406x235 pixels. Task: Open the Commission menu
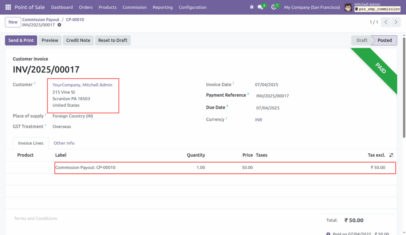(x=134, y=7)
